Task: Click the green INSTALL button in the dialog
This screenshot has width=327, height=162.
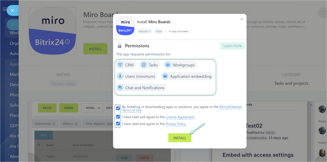Action: (180, 138)
